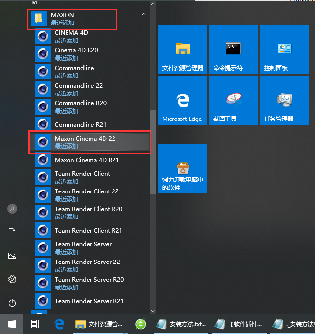
Task: Expand the Start menu hamburger navigation
Action: pyautogui.click(x=12, y=15)
